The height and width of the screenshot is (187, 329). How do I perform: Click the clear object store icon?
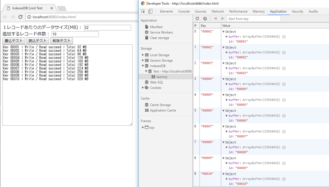coord(205,18)
